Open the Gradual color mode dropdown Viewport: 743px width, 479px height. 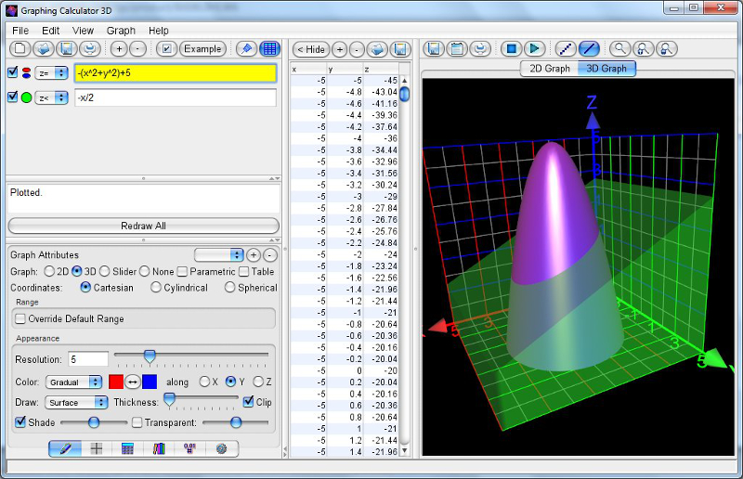[74, 382]
